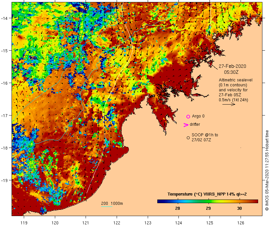This screenshot has height=225, width=271.
Task: Click longitude axis label '123'
Action: point(148,223)
